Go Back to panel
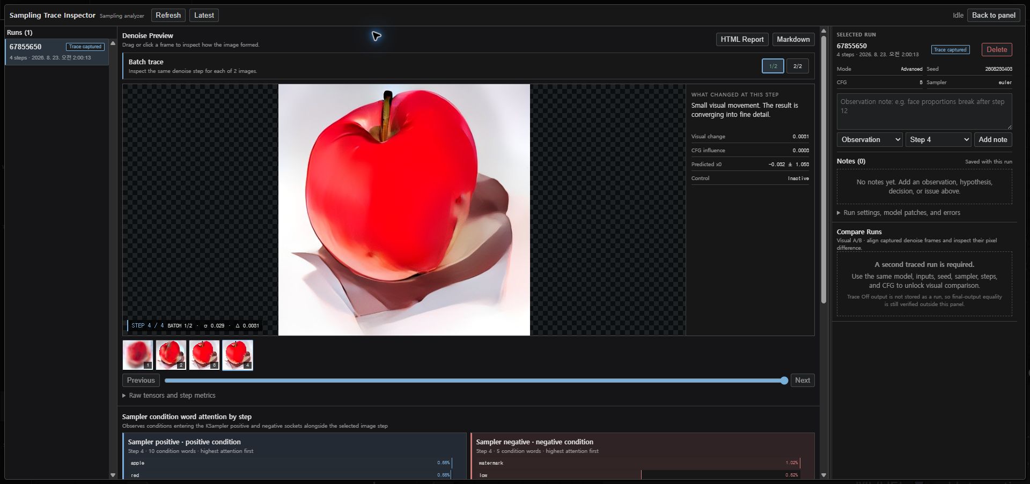 994,16
